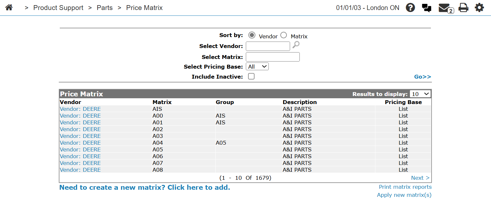Image resolution: width=491 pixels, height=211 pixels.
Task: Open Vendor: DEERE link for matrix A03
Action: pos(80,136)
